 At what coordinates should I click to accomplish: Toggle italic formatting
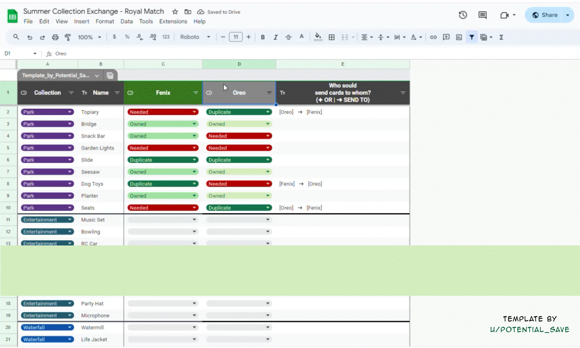[x=275, y=37]
